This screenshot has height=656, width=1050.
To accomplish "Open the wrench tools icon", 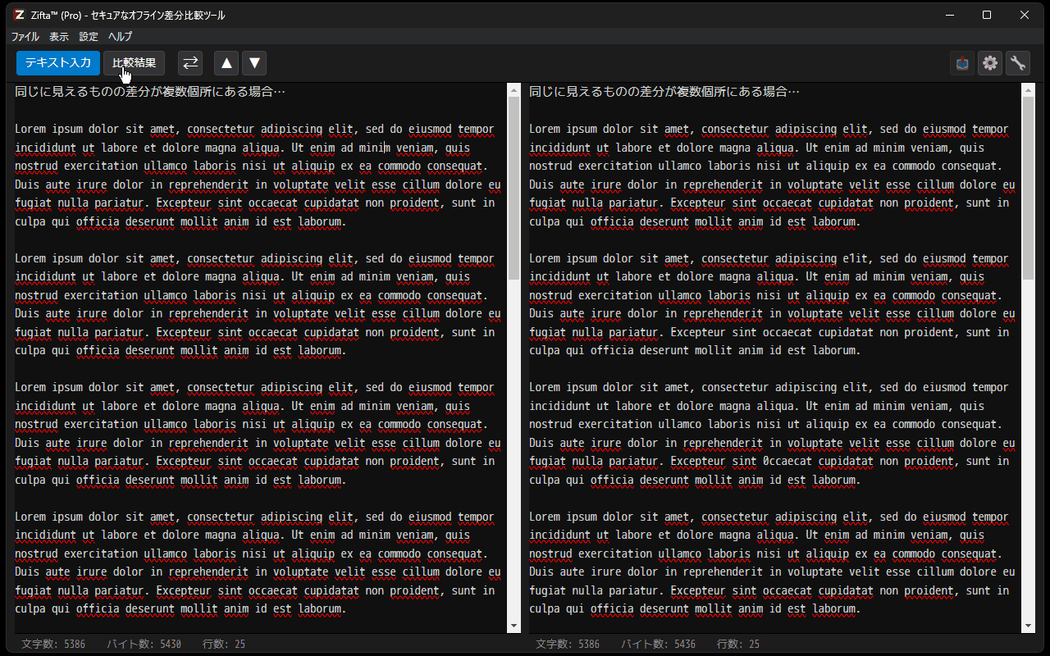I will pos(1018,63).
